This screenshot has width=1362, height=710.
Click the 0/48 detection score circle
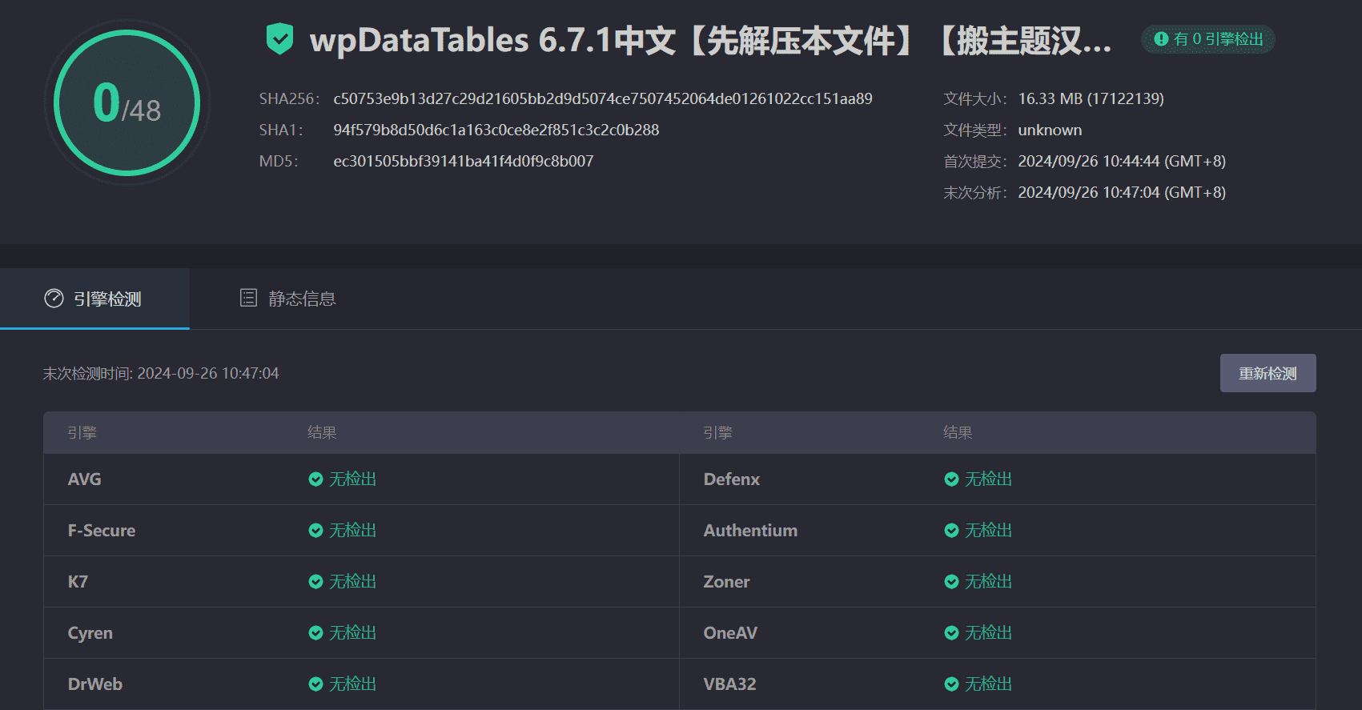[x=127, y=102]
